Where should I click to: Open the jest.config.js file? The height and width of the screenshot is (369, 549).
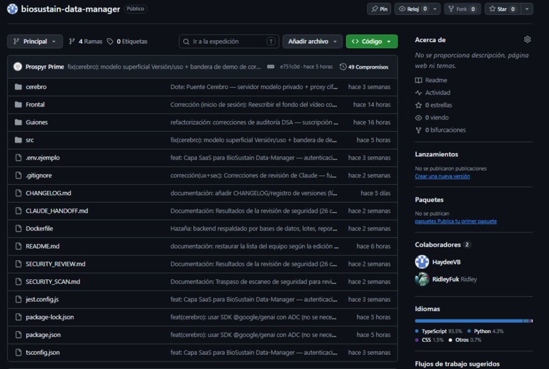tap(42, 300)
